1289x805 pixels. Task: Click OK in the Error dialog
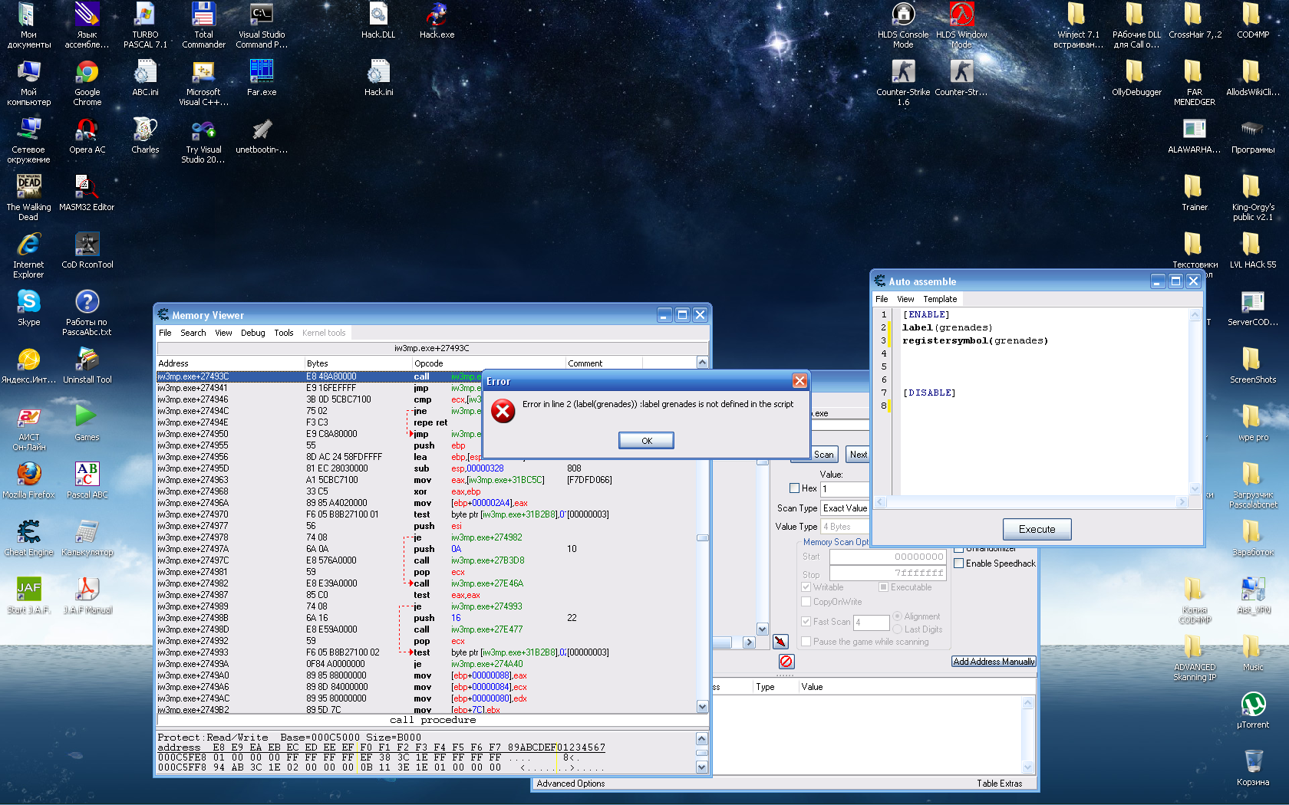click(646, 441)
